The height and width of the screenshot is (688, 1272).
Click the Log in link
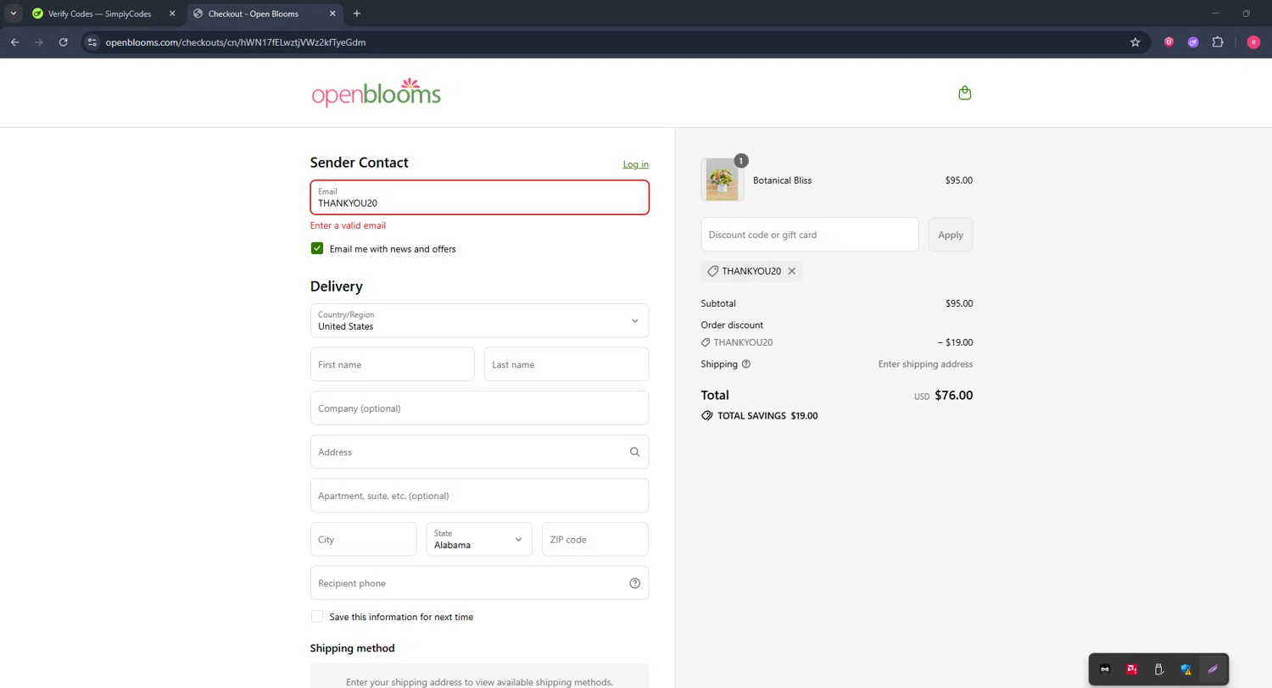(x=636, y=164)
